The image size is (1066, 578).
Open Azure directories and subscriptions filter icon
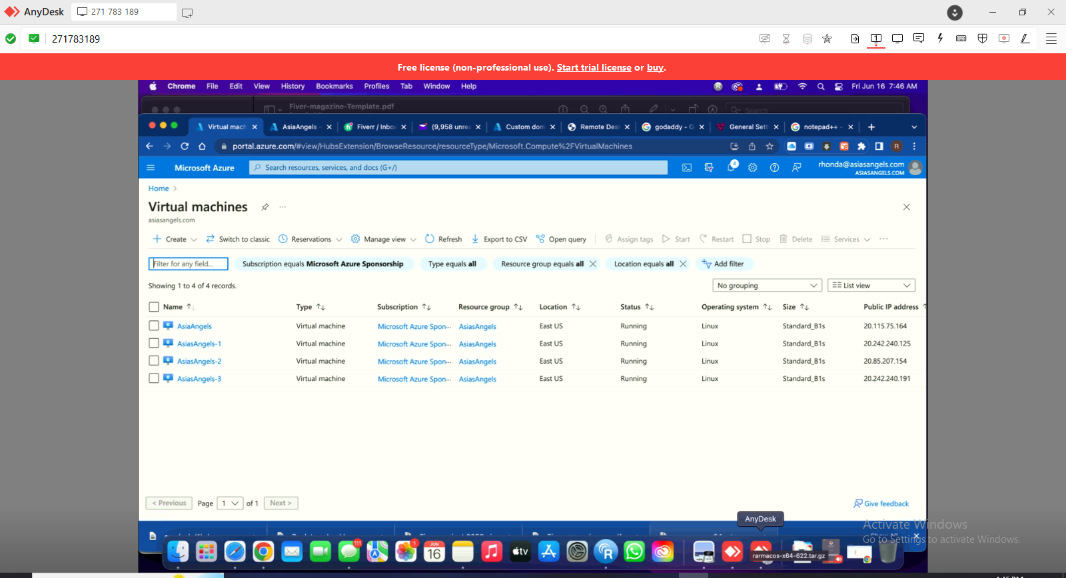pyautogui.click(x=709, y=168)
